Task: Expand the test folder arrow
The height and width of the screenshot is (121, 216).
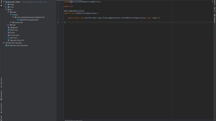Action: point(8,25)
